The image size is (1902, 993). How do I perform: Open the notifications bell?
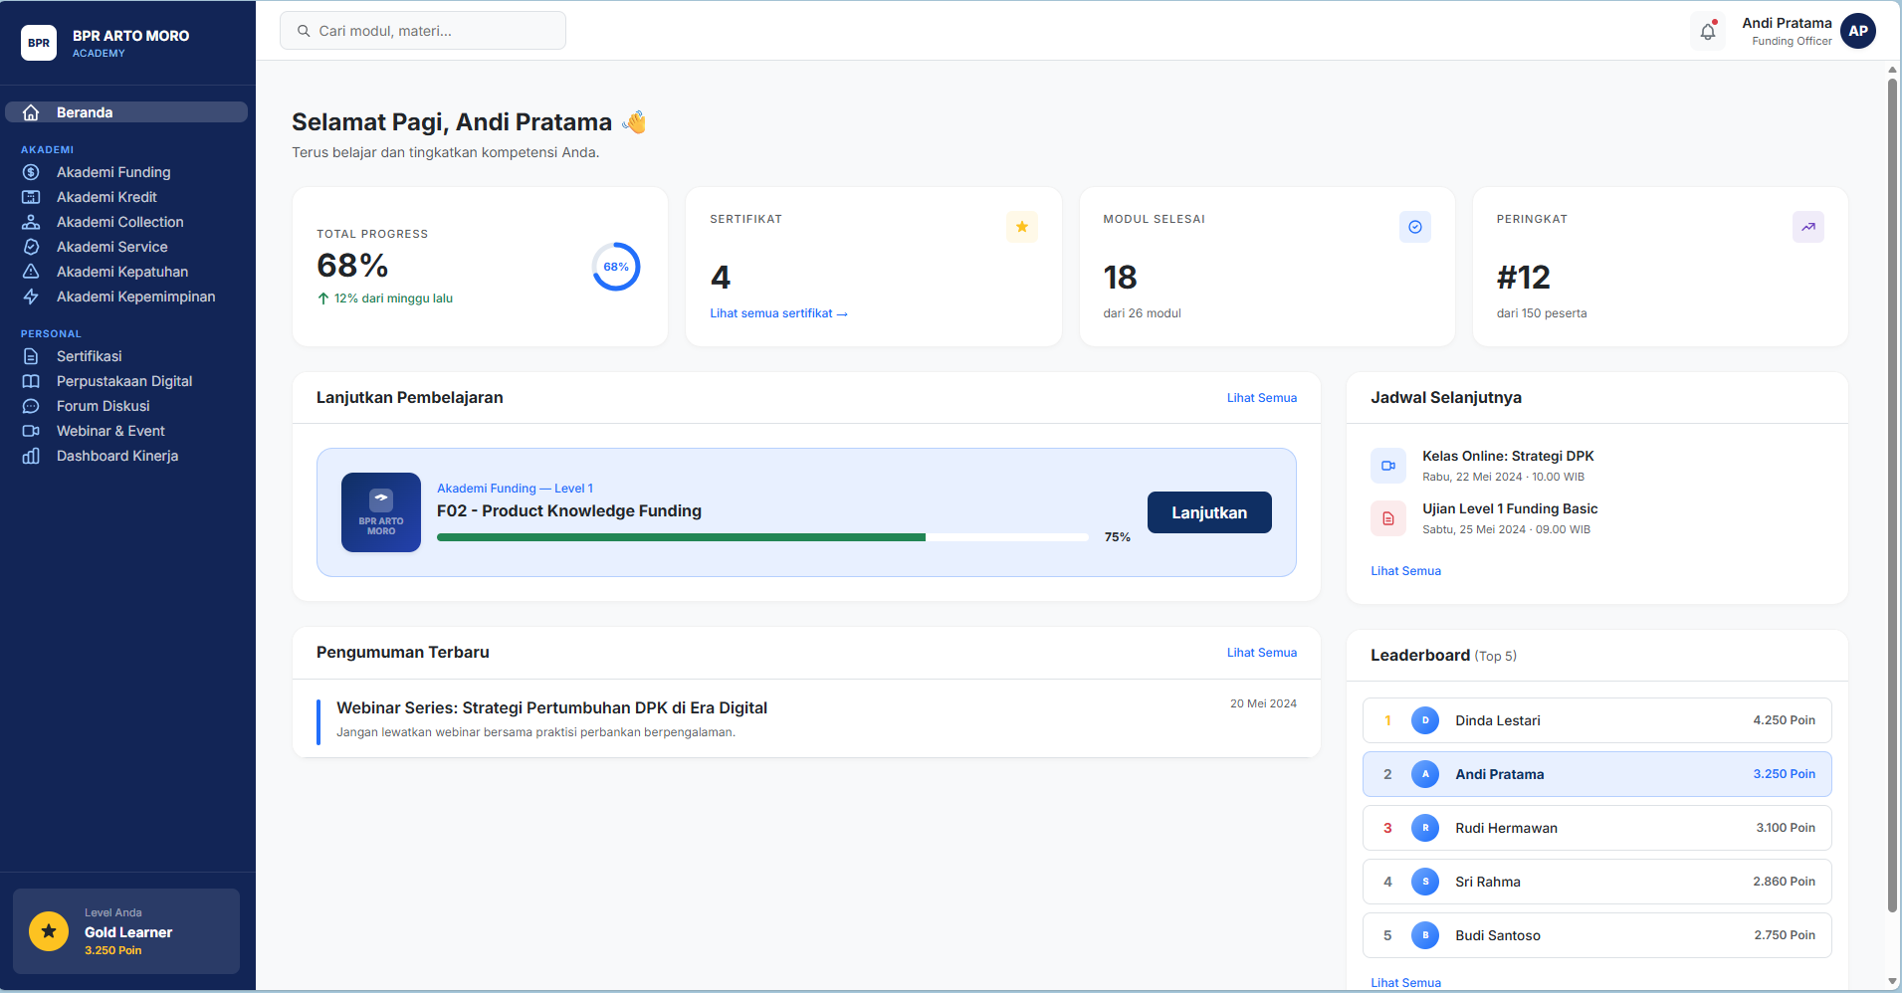(1708, 31)
